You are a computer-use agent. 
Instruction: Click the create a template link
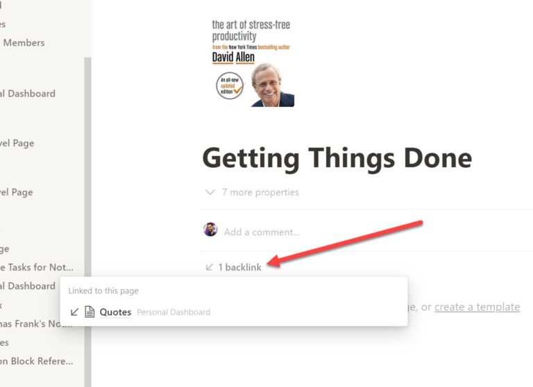pyautogui.click(x=477, y=307)
